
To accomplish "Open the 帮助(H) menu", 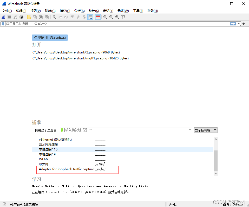I will [153, 11].
